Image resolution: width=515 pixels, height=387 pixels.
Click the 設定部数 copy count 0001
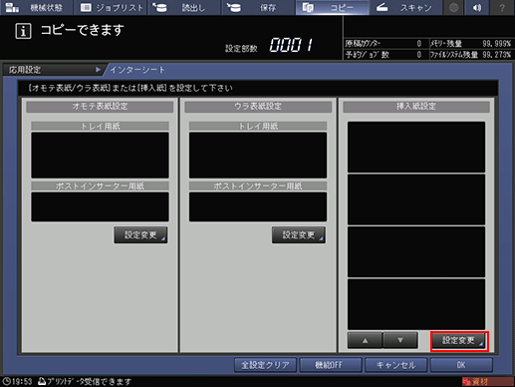tap(291, 45)
